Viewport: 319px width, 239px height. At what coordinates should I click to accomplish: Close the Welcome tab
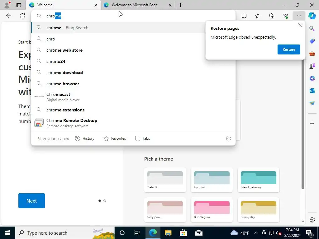[96, 5]
